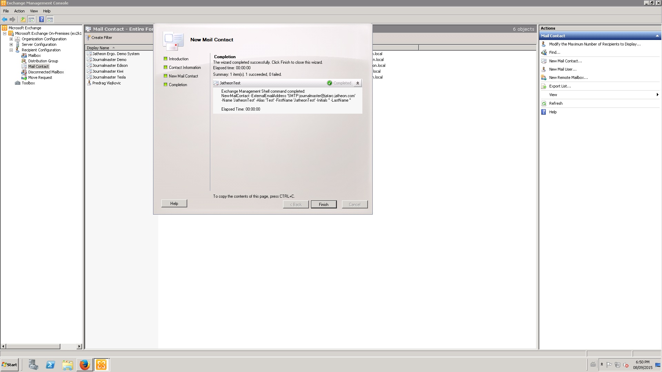Screen dimensions: 662x372
Task: Expand Server Configuration tree node
Action: coord(11,44)
